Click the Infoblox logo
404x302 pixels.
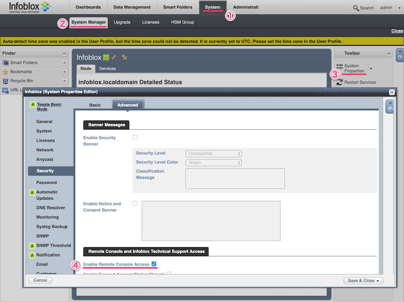point(30,7)
